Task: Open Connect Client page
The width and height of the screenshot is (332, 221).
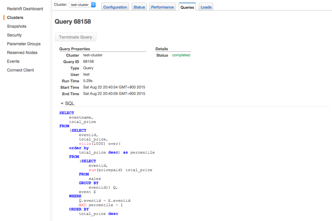Action: [20, 70]
